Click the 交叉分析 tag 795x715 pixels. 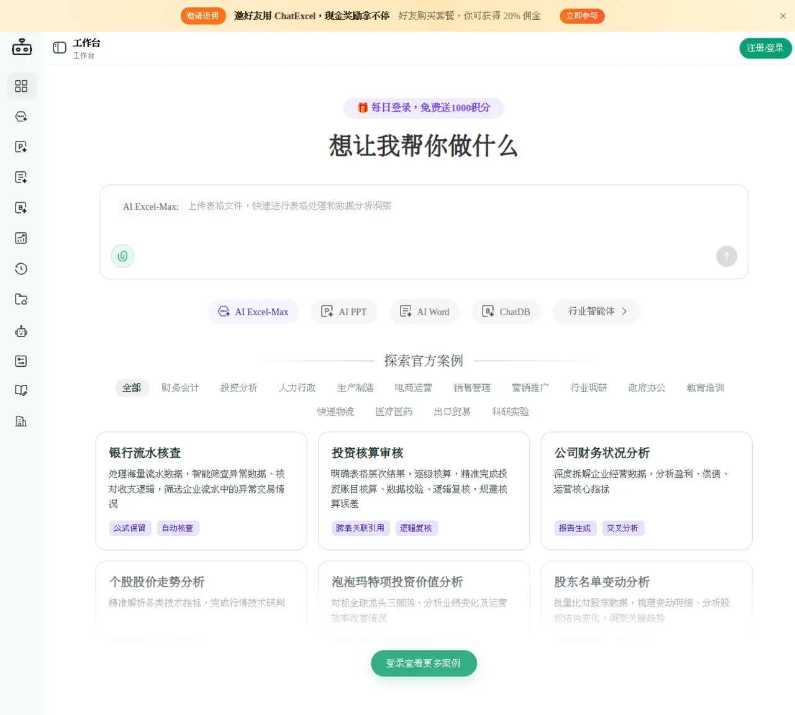[x=623, y=528]
